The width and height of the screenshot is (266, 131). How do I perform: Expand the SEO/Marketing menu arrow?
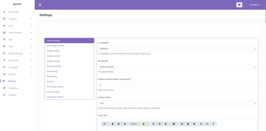[x=31, y=53]
